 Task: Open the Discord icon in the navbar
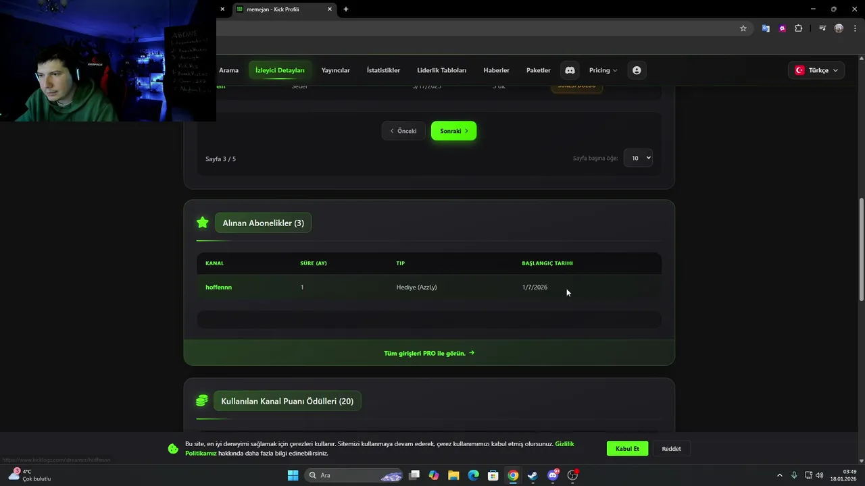coord(570,70)
